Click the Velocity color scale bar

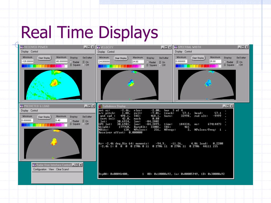coord(121,66)
